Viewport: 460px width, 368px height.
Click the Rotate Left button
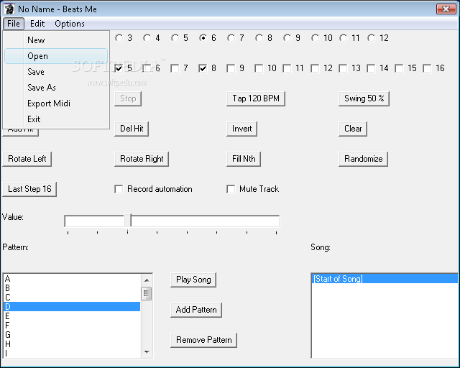[27, 159]
